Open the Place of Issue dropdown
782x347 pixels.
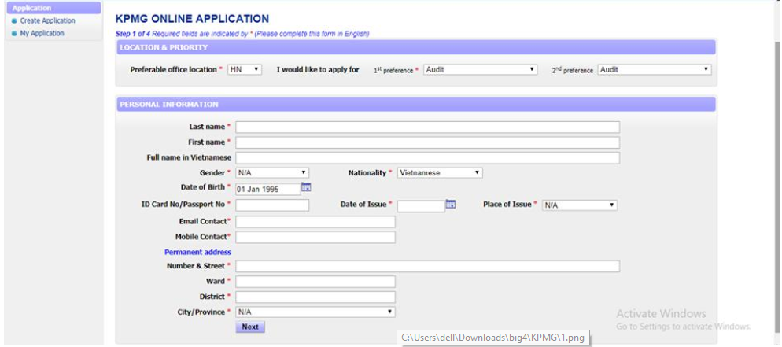pos(580,205)
